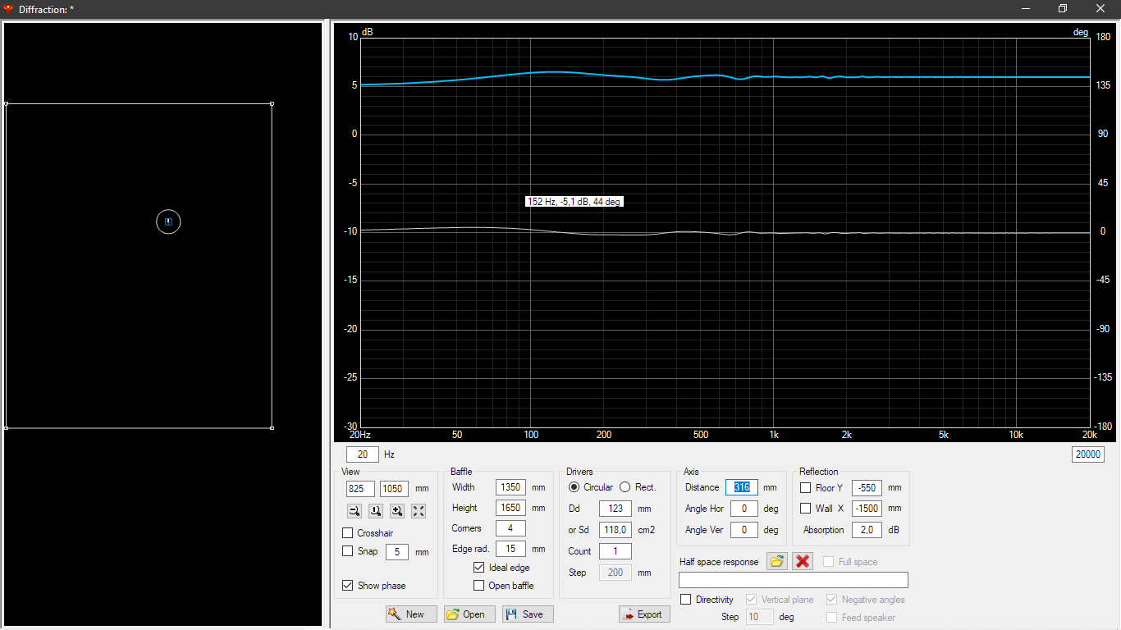Click the driver marker on the baffle
This screenshot has height=630, width=1121.
click(168, 221)
